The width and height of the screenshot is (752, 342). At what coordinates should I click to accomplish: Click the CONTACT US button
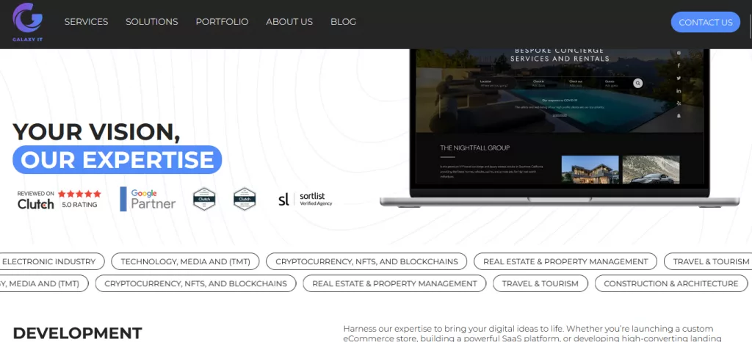click(x=706, y=22)
